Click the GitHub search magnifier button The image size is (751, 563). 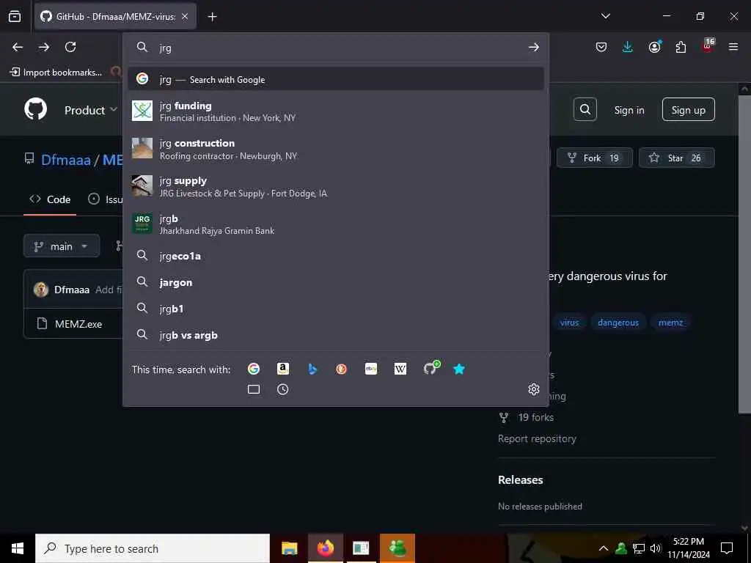tap(585, 110)
